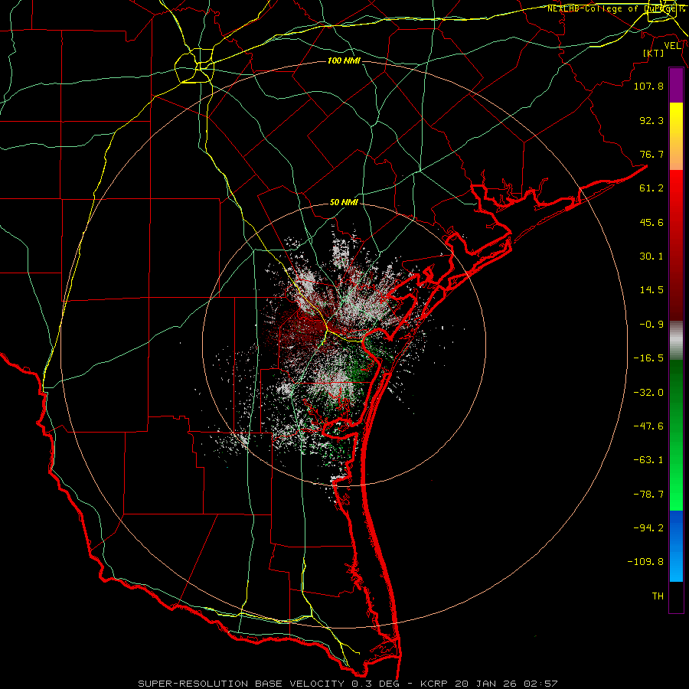
Task: Click the [KT] units label
Action: 654,53
